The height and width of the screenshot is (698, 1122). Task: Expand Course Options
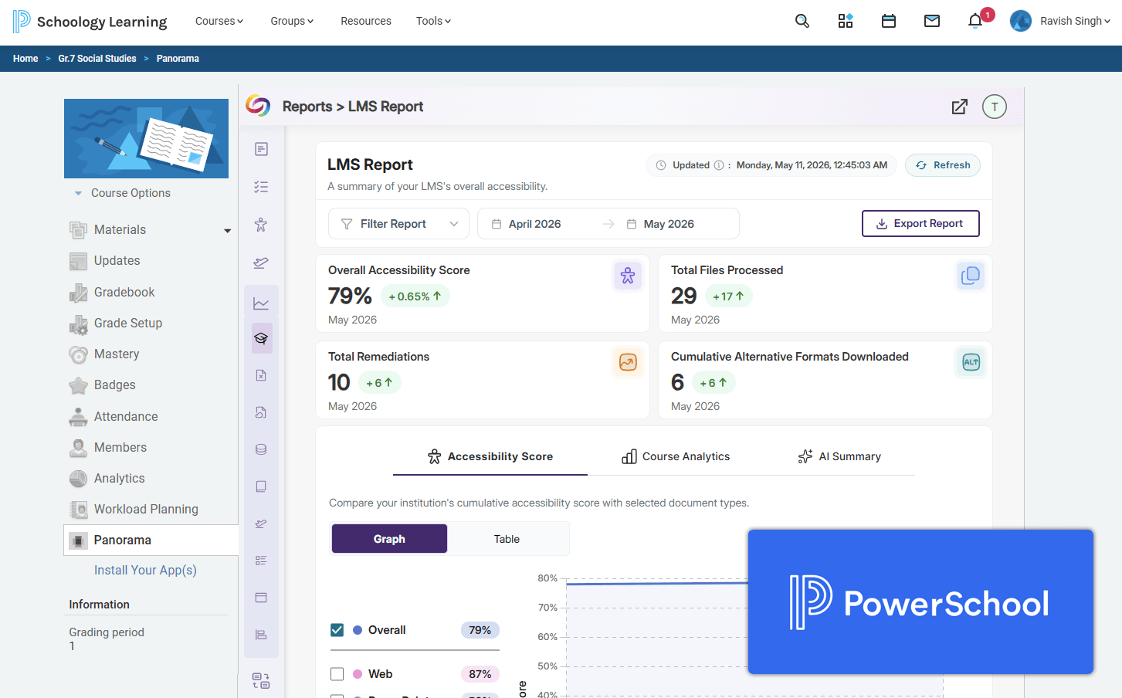point(123,193)
